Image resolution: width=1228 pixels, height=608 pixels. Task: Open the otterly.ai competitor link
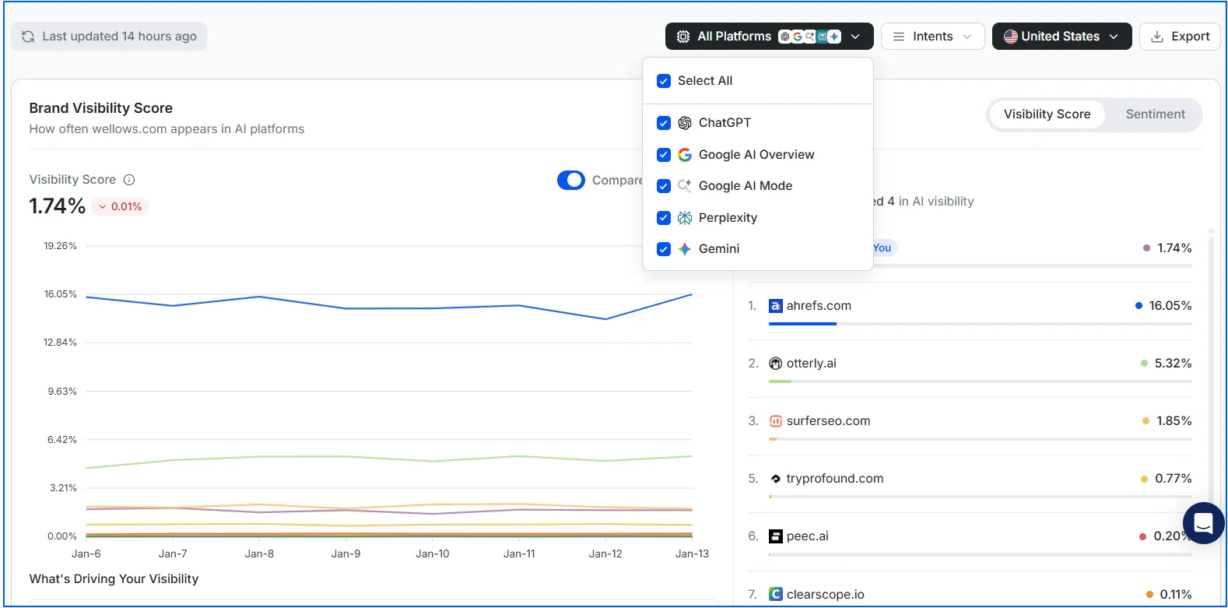tap(811, 364)
